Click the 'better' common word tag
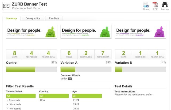The height and width of the screenshot is (110, 171). pyautogui.click(x=64, y=79)
